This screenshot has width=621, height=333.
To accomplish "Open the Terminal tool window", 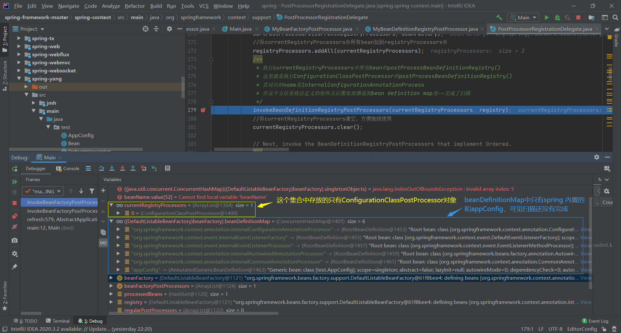I will coord(58,321).
